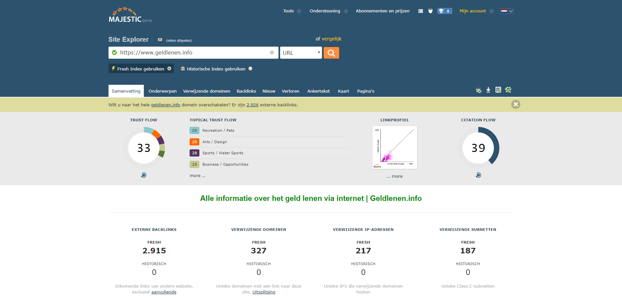Click the geldlenen.info link in banner
Image resolution: width=622 pixels, height=300 pixels.
(166, 105)
